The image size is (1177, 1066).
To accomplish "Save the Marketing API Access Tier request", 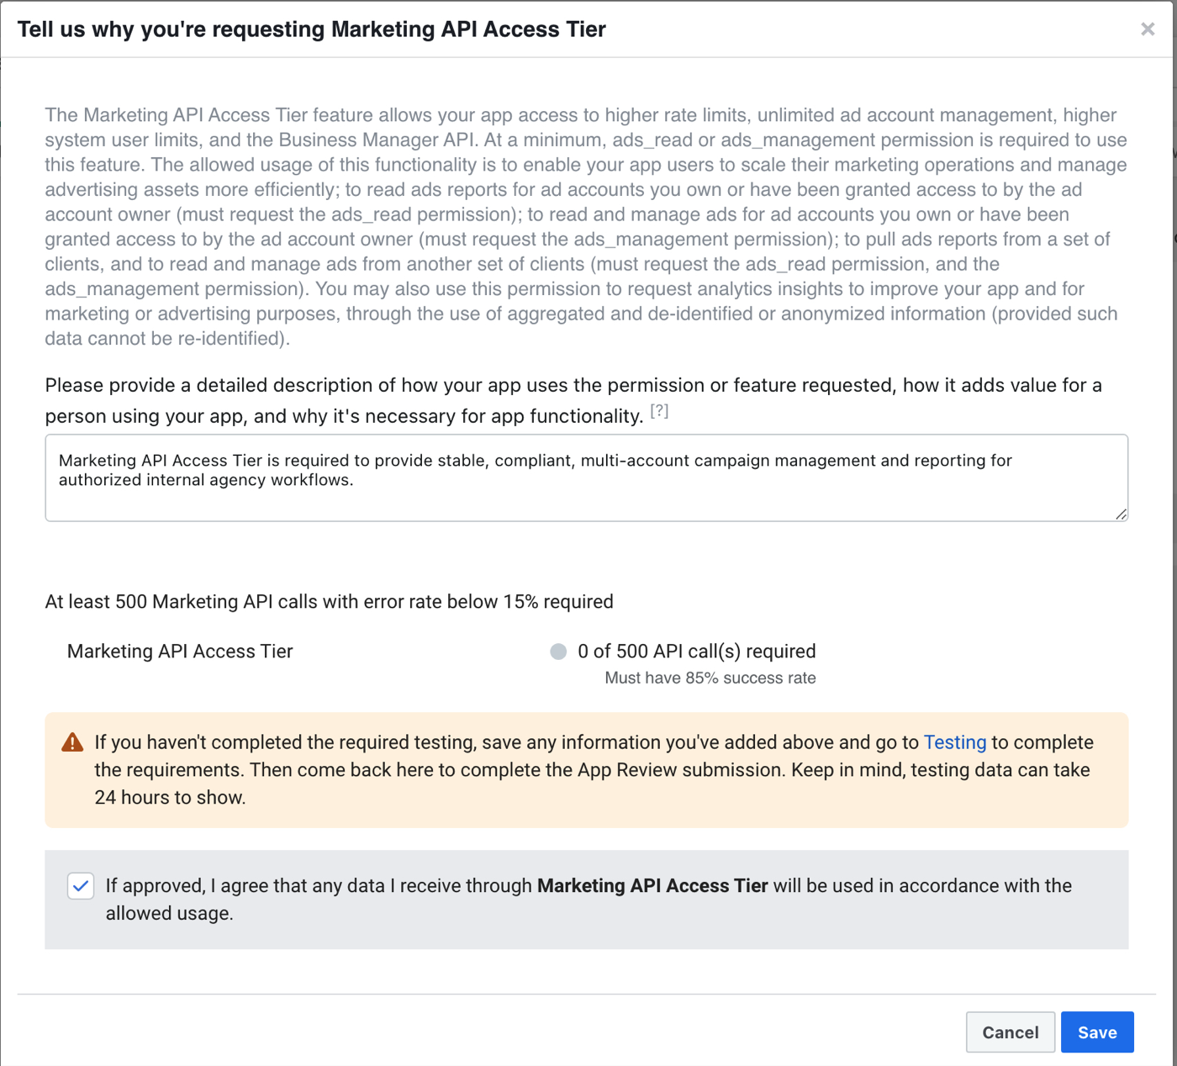I will click(x=1097, y=1032).
